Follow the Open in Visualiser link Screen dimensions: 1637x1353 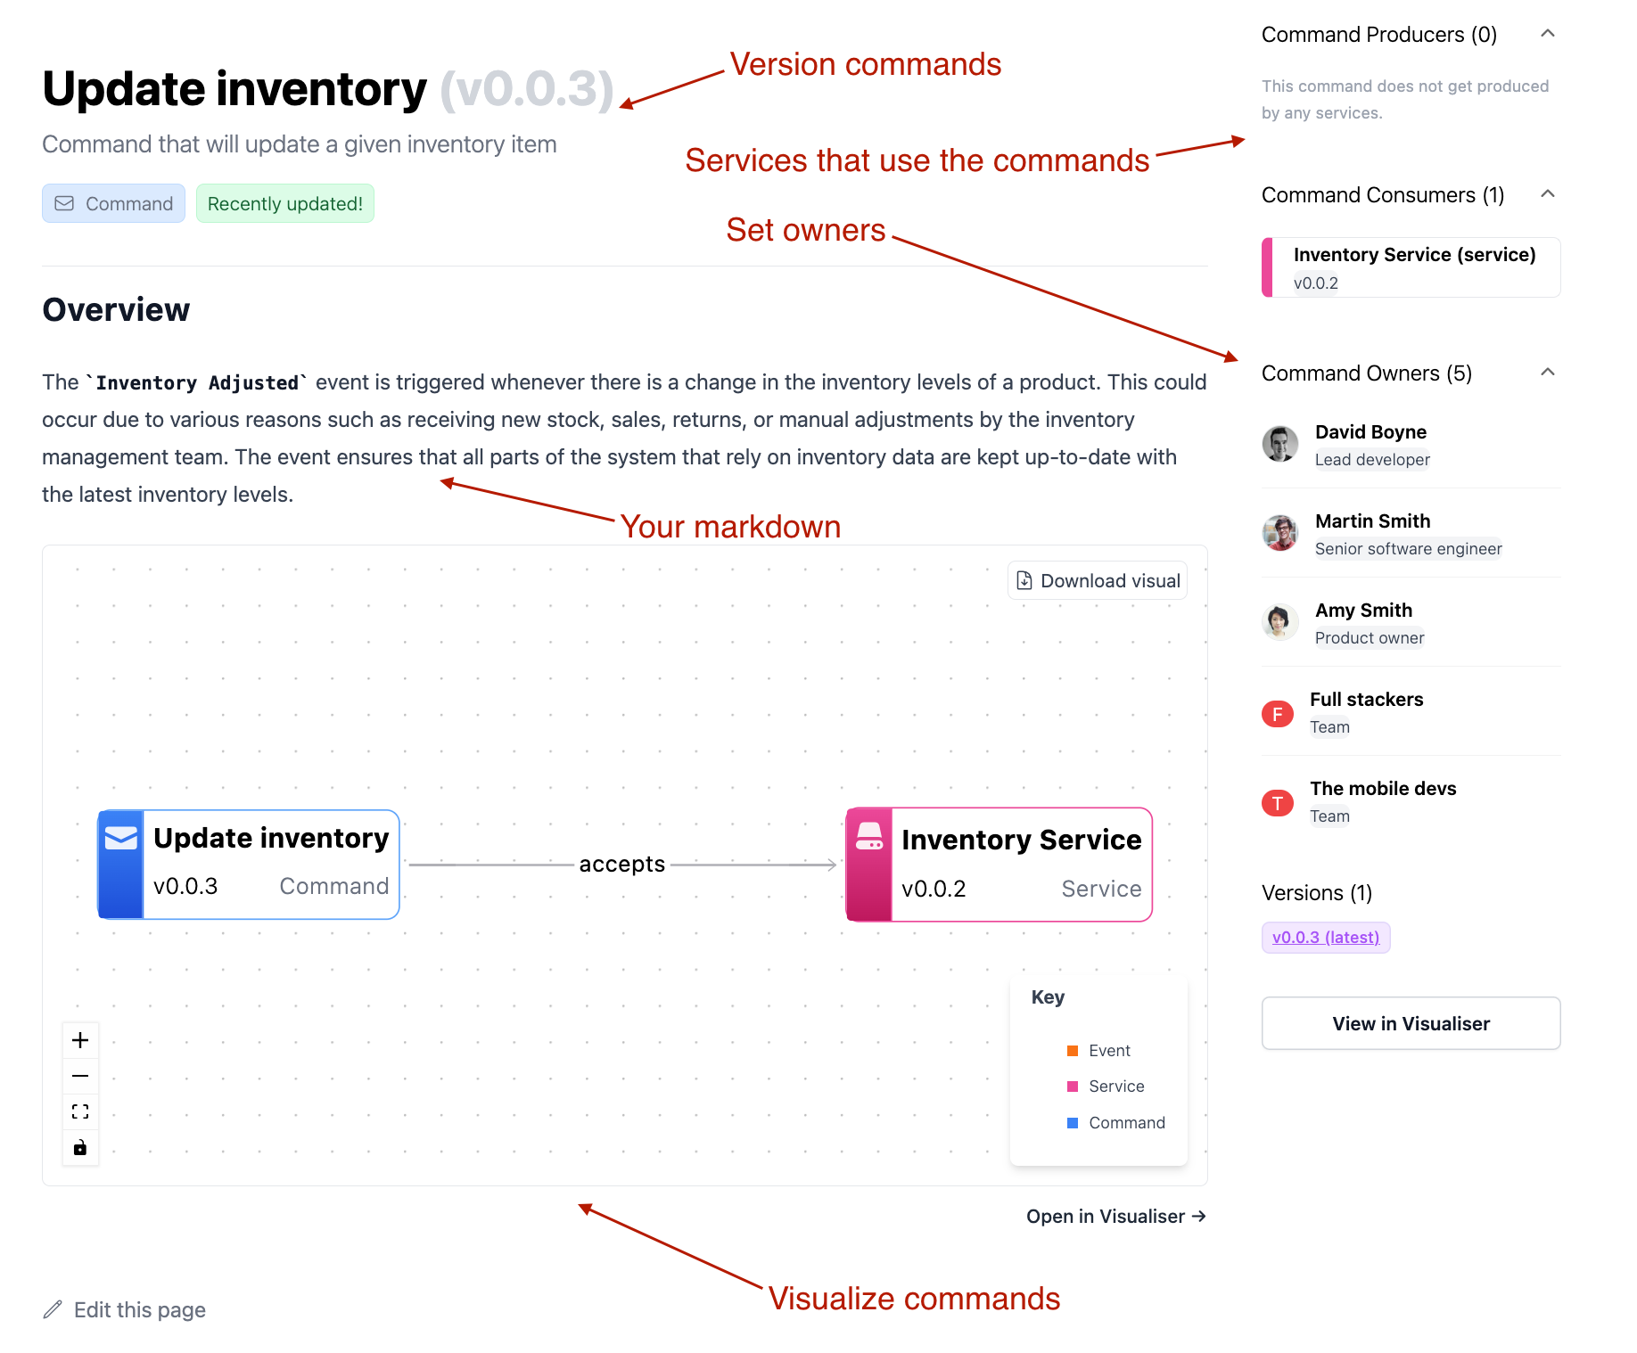[1115, 1217]
